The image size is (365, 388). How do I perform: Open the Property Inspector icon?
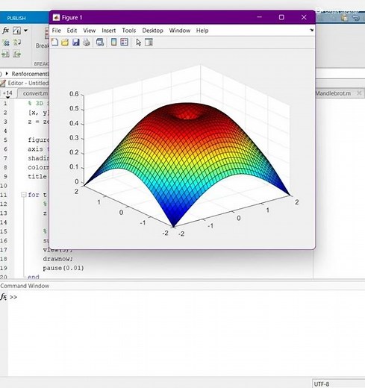149,42
